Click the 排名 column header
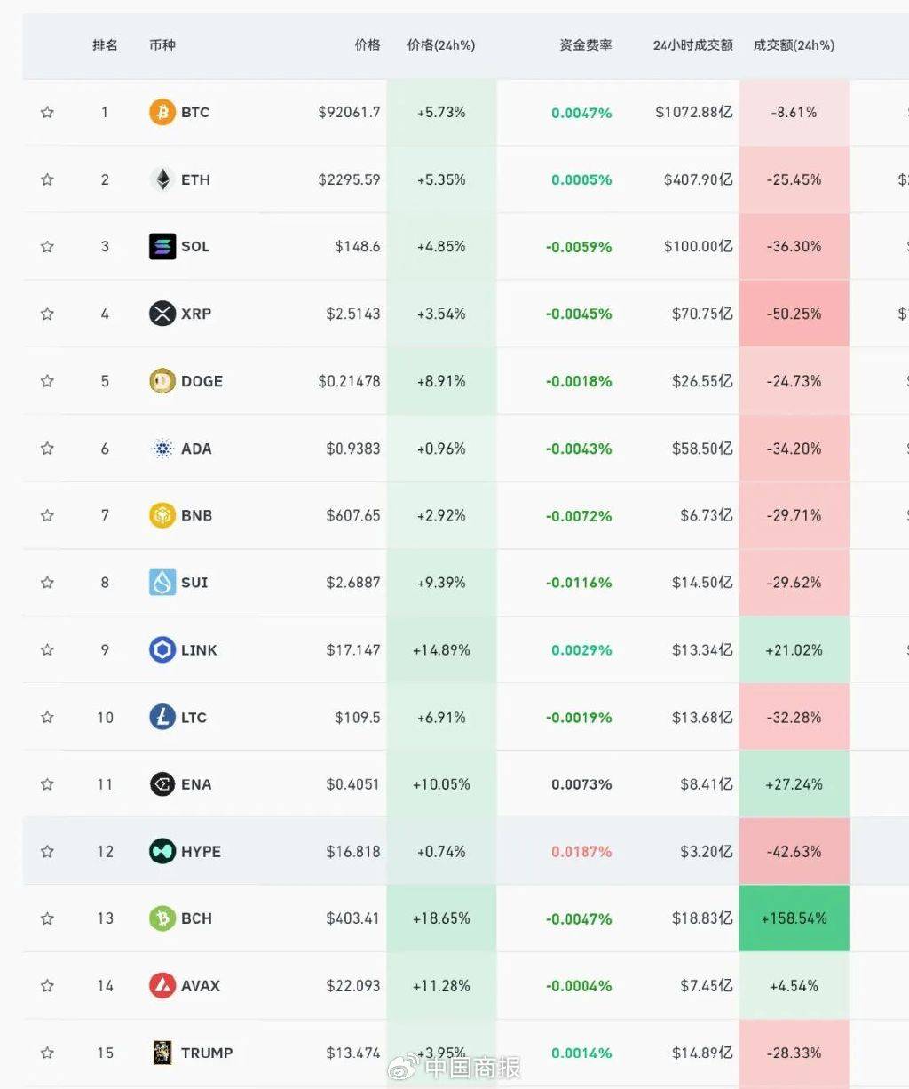Image resolution: width=909 pixels, height=1089 pixels. [105, 45]
